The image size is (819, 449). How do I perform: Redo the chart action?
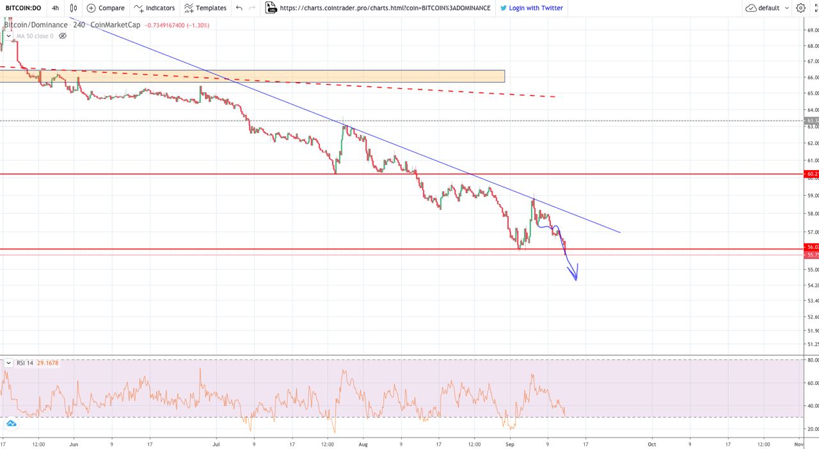(252, 8)
